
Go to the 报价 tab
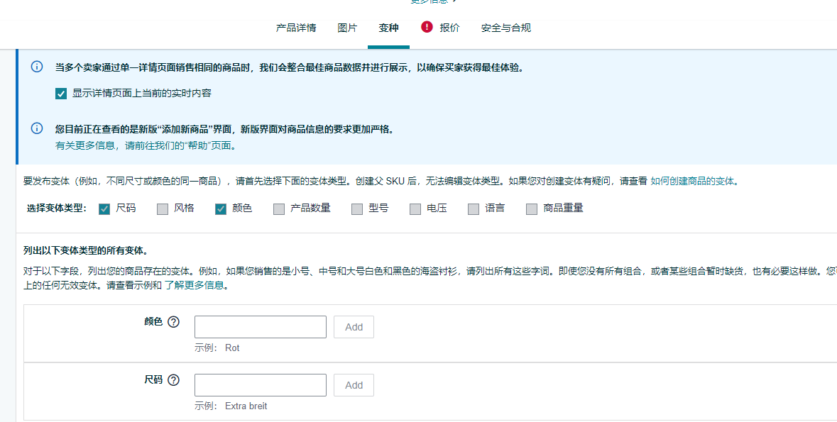click(449, 28)
